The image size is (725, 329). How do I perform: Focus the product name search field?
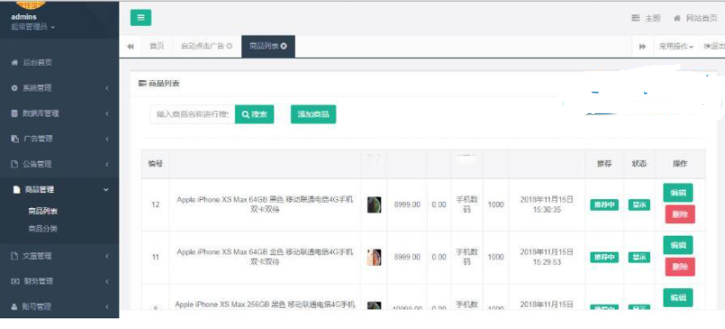(x=192, y=115)
